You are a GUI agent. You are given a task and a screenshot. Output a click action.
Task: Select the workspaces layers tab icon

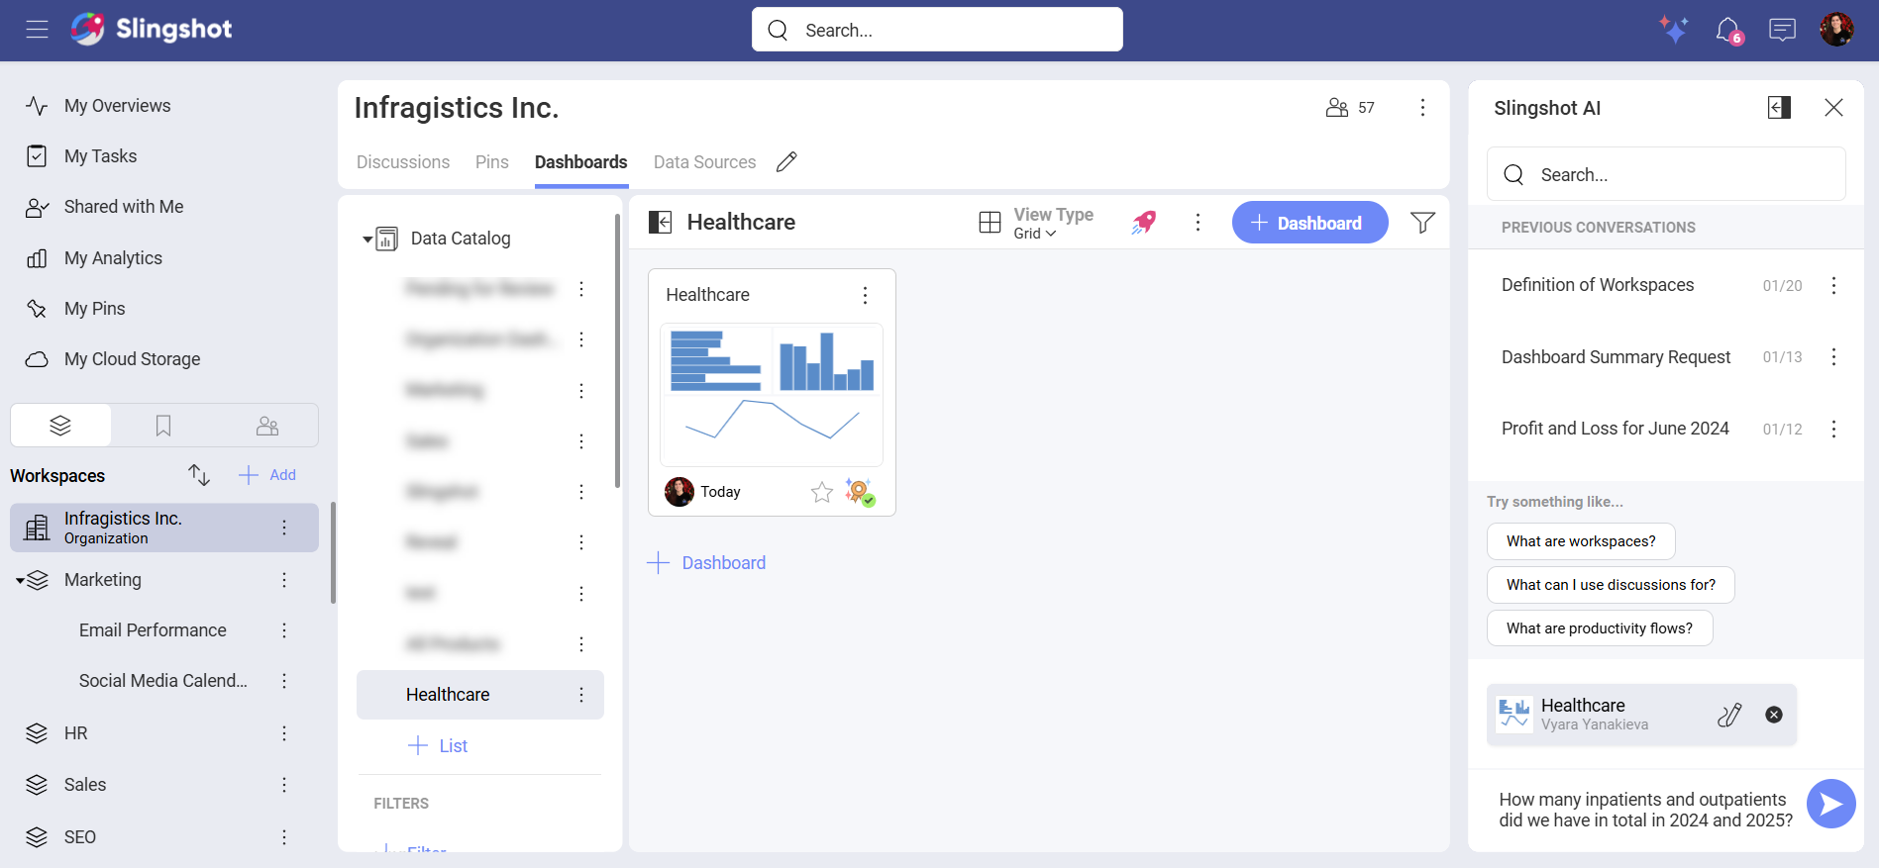(60, 426)
